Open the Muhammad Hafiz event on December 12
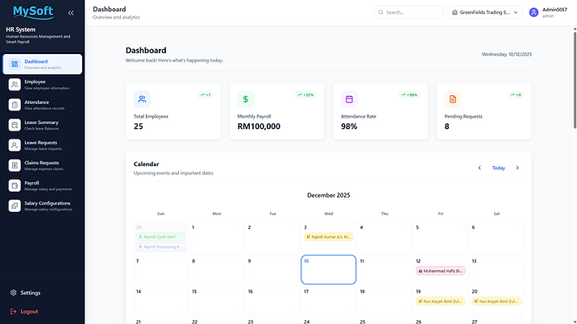This screenshot has height=324, width=577. tap(441, 271)
